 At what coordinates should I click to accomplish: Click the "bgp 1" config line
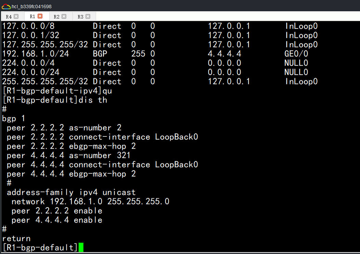[14, 119]
